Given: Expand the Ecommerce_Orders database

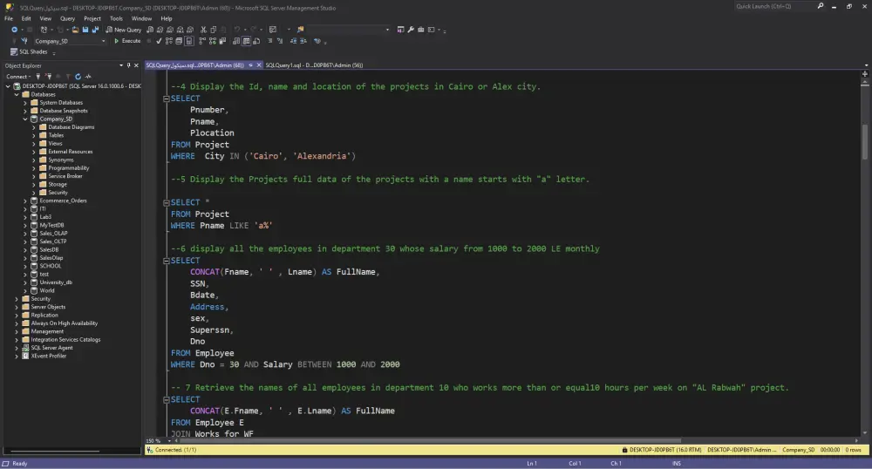Looking at the screenshot, I should coord(25,201).
